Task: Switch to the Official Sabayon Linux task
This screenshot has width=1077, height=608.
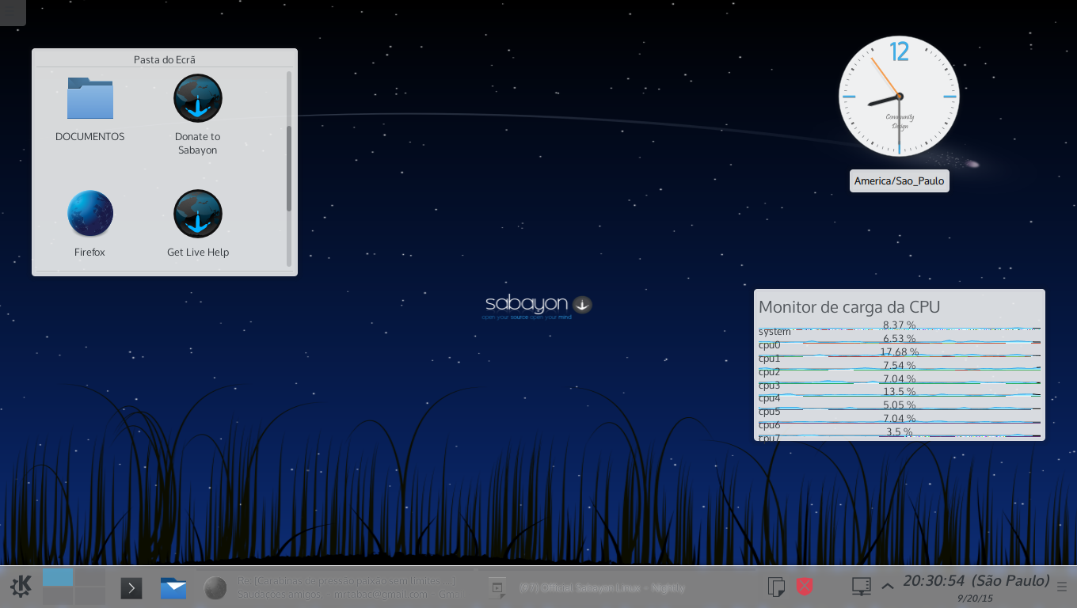Action: click(x=587, y=587)
